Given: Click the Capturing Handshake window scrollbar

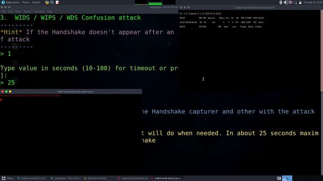Looking at the screenshot, I should click(x=322, y=50).
